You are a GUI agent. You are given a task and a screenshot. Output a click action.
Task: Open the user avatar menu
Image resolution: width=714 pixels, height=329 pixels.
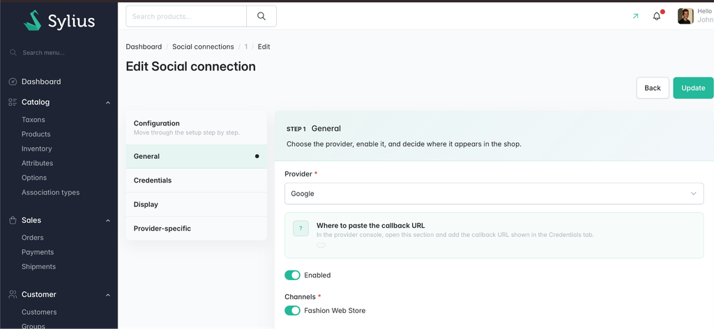pos(685,16)
